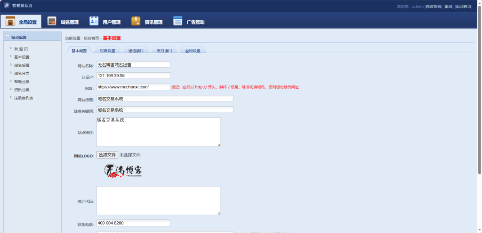Switch to the 支付接口 tab
This screenshot has width=482, height=233.
tap(164, 50)
